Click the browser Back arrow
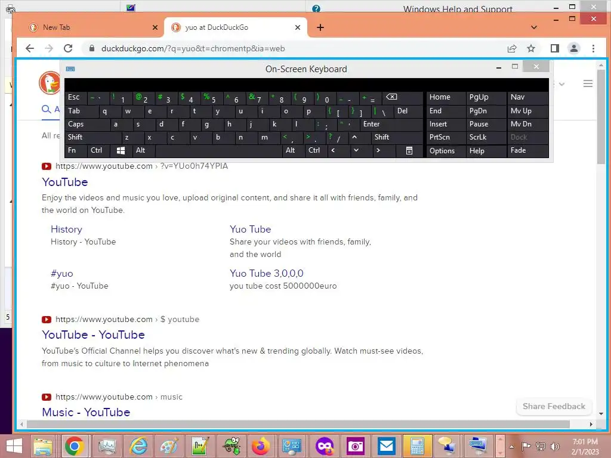Image resolution: width=611 pixels, height=458 pixels. [30, 48]
